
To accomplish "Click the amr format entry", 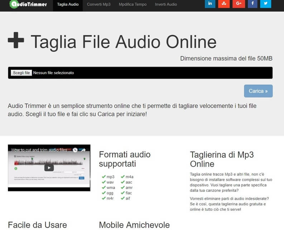I will [127, 188].
